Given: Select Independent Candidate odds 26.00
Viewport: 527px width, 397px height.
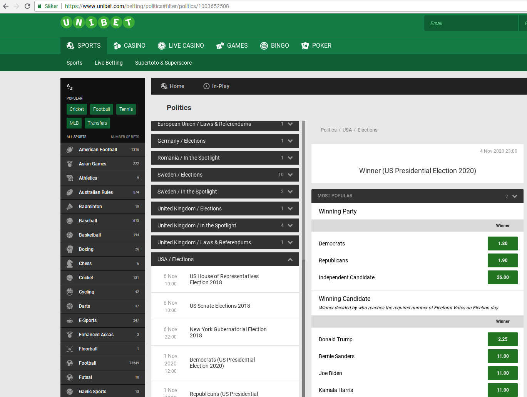Looking at the screenshot, I should [502, 277].
